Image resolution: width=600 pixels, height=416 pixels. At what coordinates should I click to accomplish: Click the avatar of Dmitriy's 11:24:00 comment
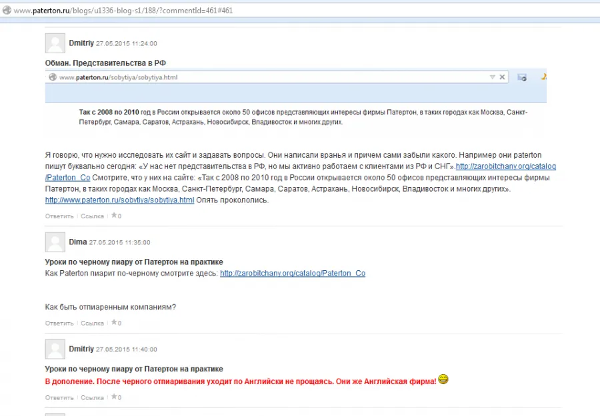(x=55, y=43)
